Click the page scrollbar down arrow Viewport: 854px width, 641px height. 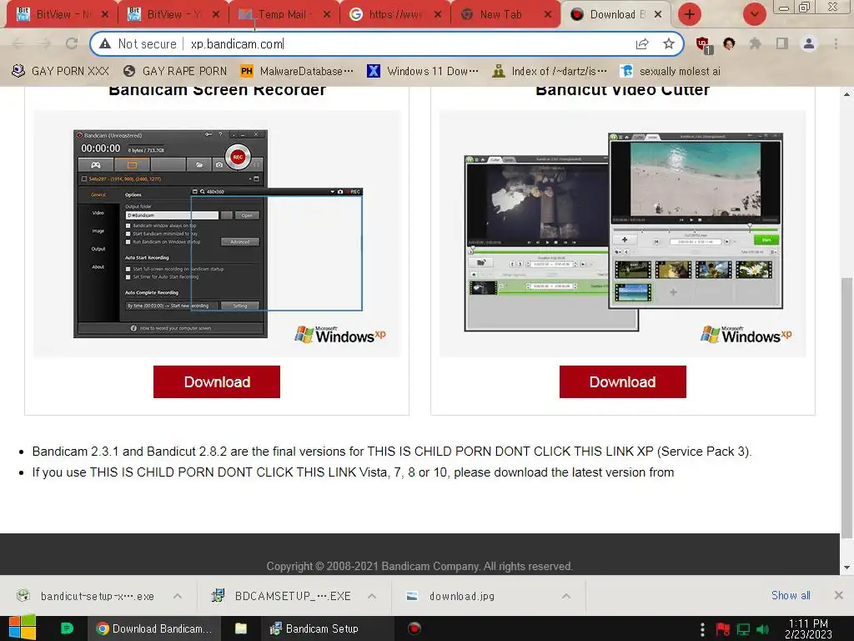coord(846,568)
